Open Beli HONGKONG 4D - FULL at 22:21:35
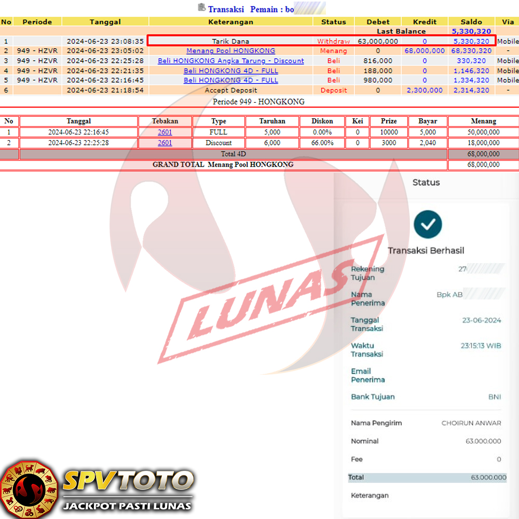 [x=230, y=71]
